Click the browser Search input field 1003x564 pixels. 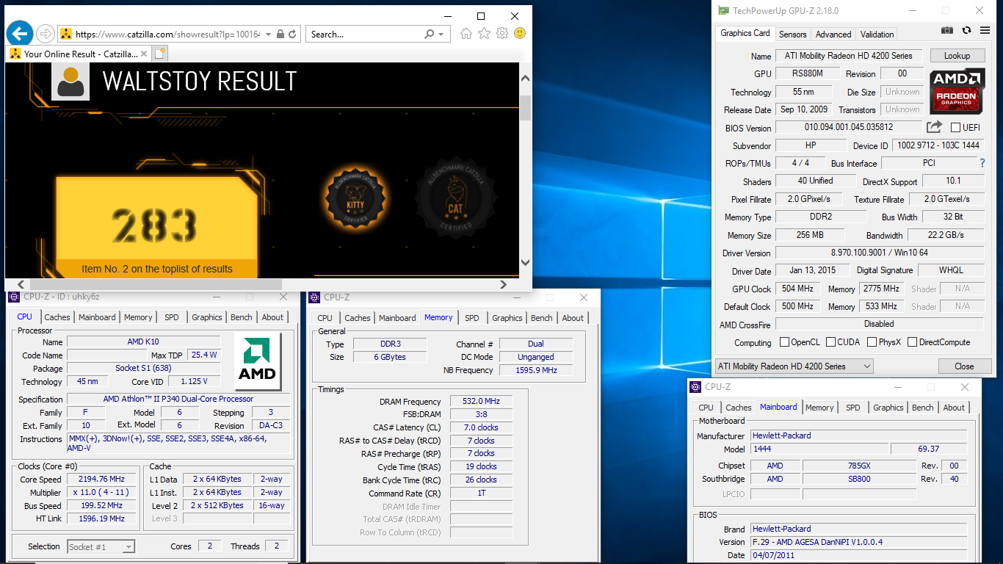pyautogui.click(x=366, y=34)
